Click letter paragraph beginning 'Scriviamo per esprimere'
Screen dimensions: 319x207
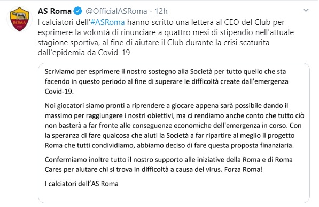click(x=167, y=81)
